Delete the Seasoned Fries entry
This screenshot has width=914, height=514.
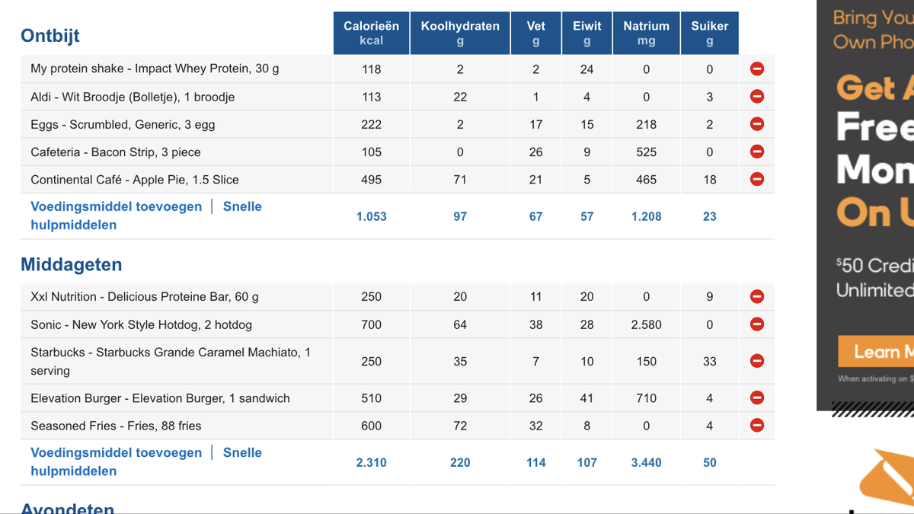pos(757,426)
